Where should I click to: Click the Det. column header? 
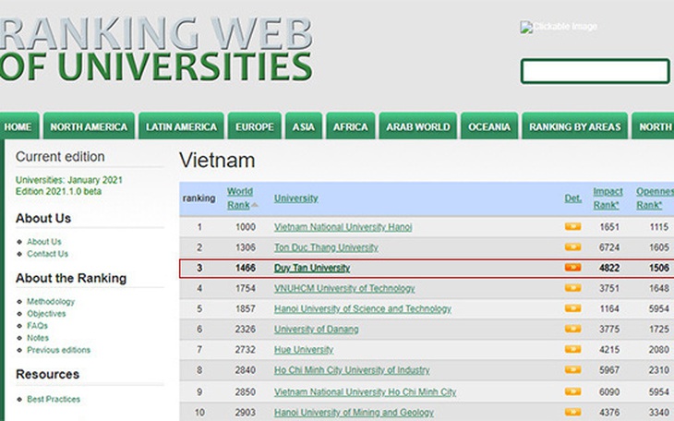click(x=573, y=198)
